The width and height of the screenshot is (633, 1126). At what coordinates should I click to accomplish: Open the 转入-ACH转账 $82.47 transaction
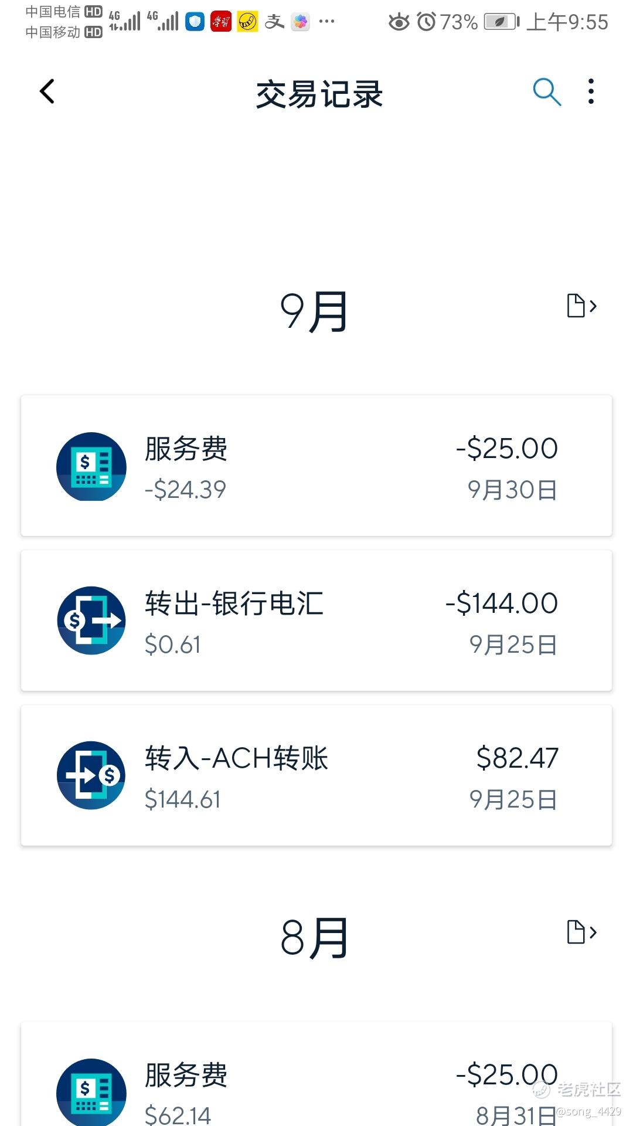tap(316, 775)
